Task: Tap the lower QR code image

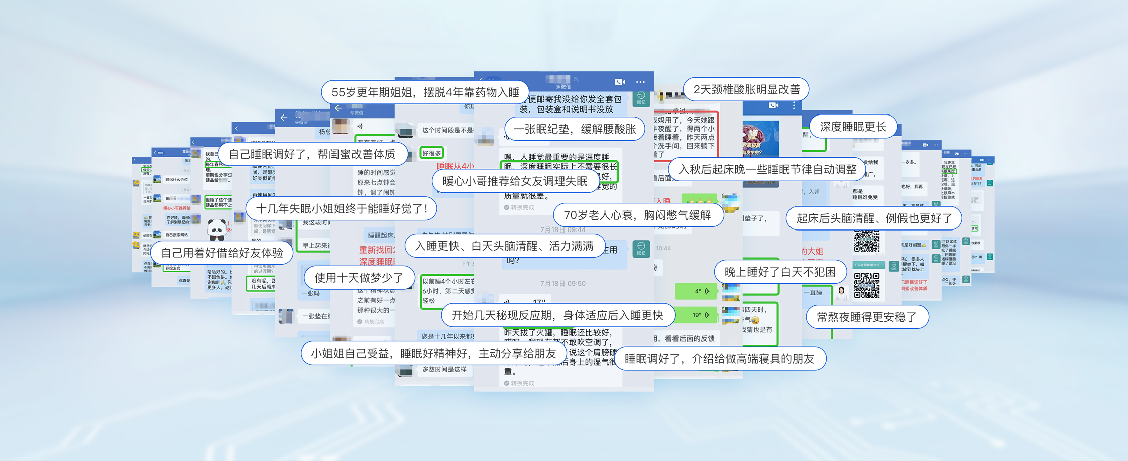Action: pyautogui.click(x=867, y=285)
